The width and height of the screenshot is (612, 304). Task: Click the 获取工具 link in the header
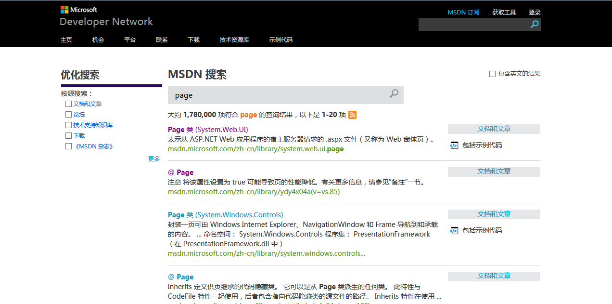504,13
